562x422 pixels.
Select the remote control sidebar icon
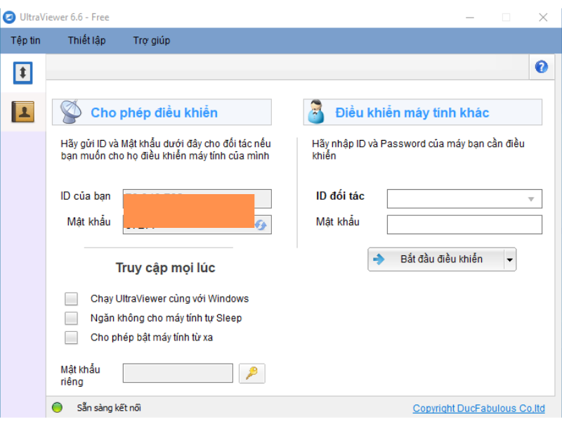[23, 71]
